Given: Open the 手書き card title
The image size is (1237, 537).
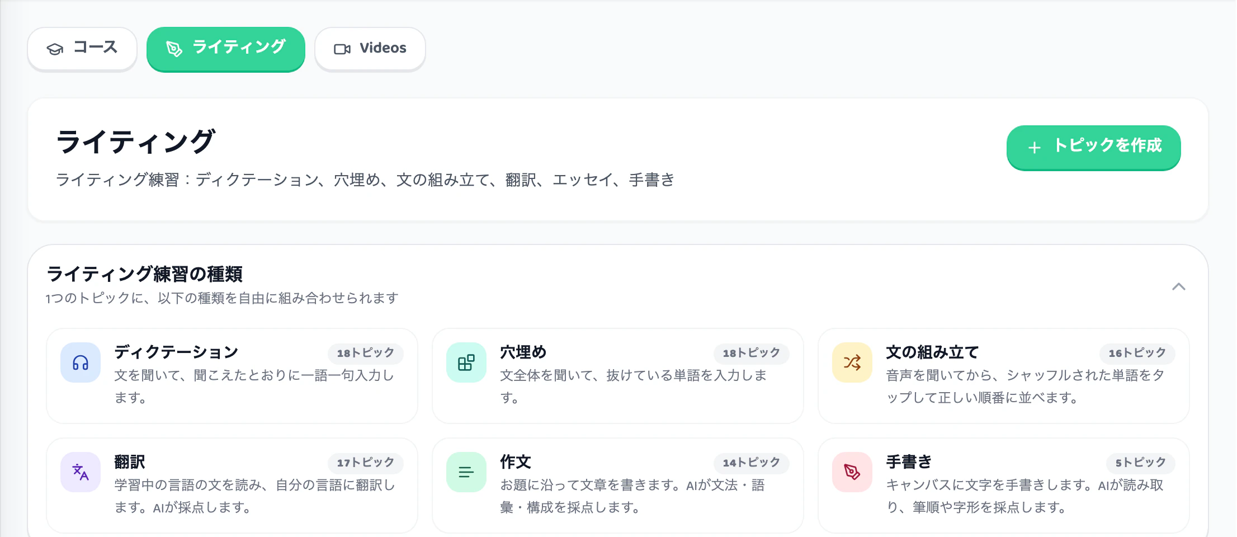Looking at the screenshot, I should (x=909, y=462).
